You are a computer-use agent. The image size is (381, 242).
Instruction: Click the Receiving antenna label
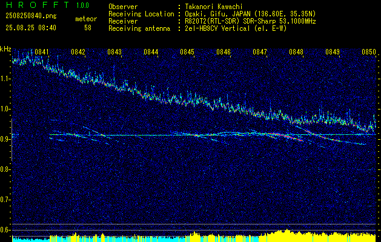click(139, 28)
